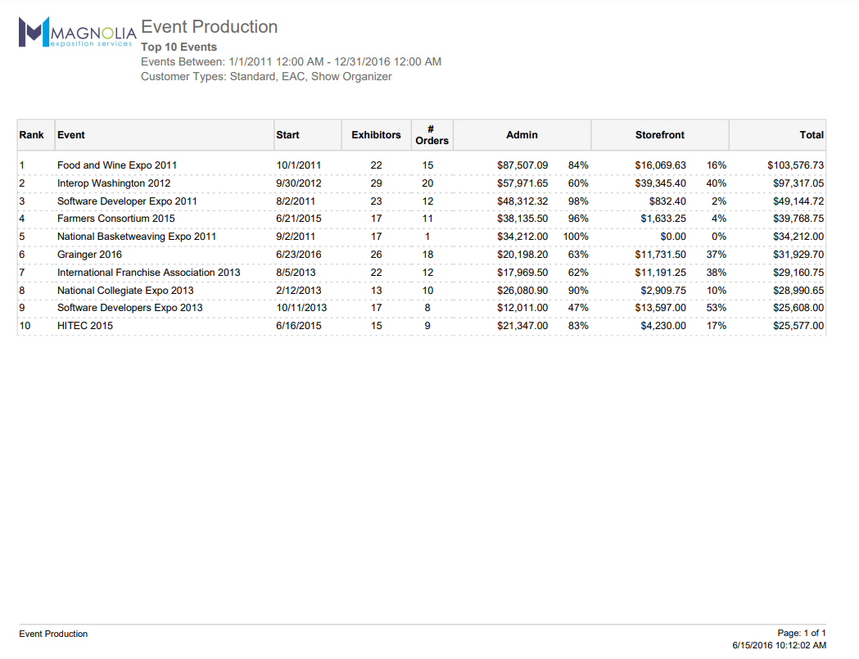Select the Start column header

[287, 135]
